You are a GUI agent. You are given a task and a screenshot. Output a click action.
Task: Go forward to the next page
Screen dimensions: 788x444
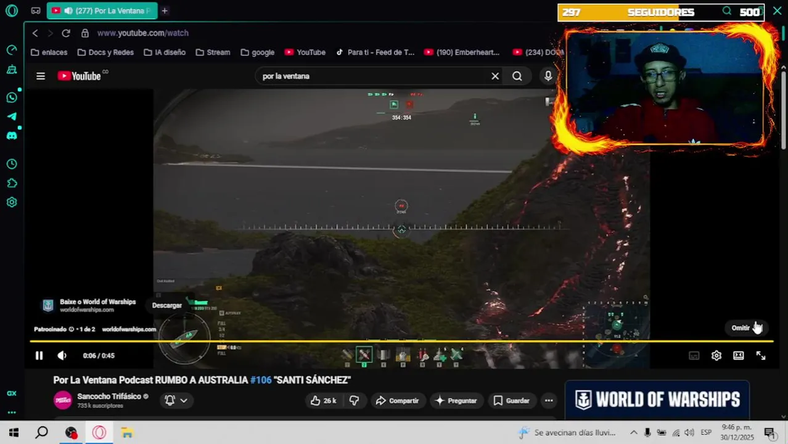(51, 33)
